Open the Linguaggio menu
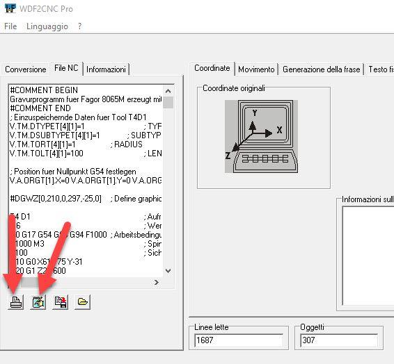Image resolution: width=394 pixels, height=364 pixels. (x=47, y=26)
